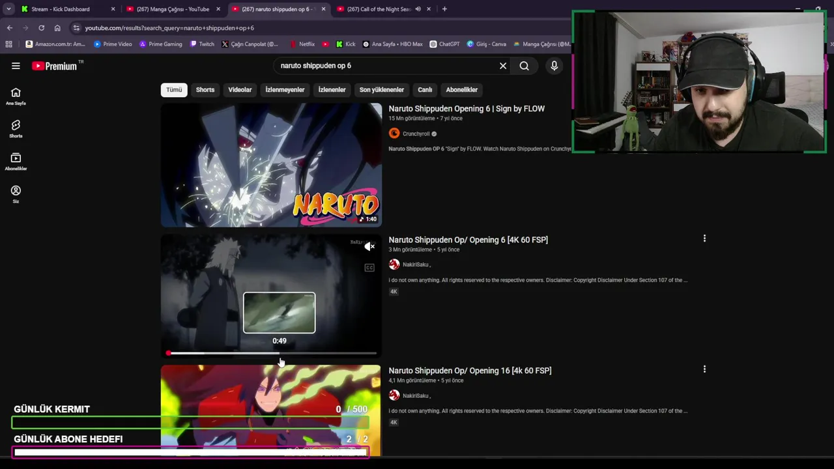Screen dimensions: 834x469
Task: Open Amazon.com.tr bookmark
Action: pos(55,44)
